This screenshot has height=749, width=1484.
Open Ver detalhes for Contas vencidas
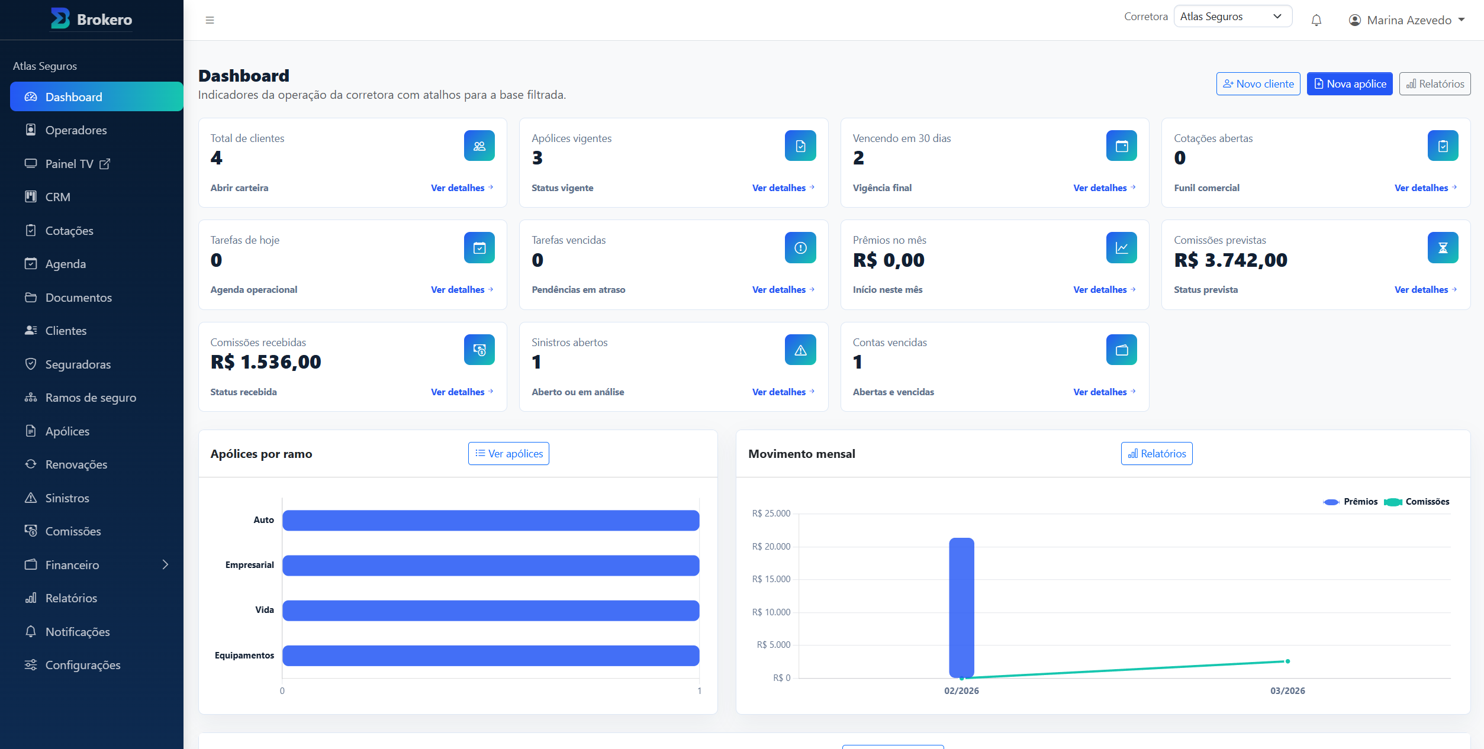click(1104, 392)
